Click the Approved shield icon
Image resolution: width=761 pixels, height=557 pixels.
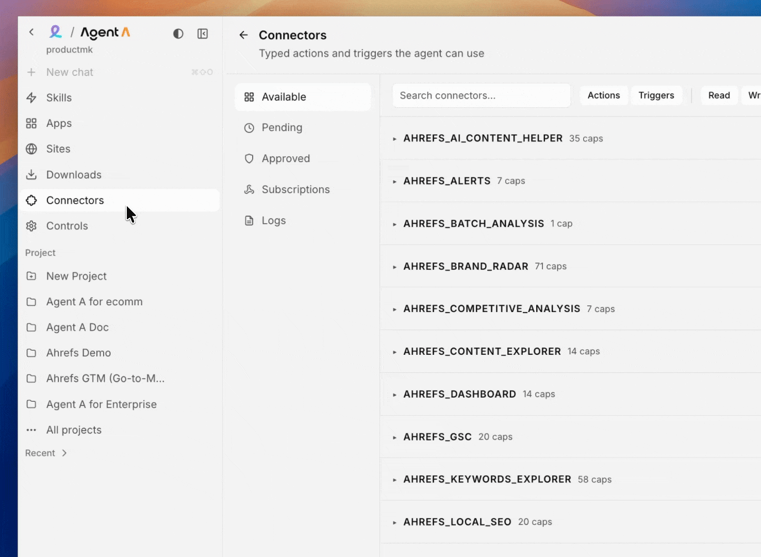click(249, 159)
